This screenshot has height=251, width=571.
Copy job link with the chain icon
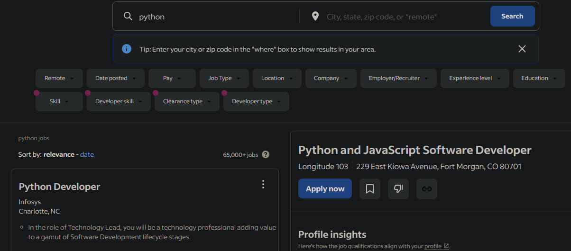click(427, 189)
